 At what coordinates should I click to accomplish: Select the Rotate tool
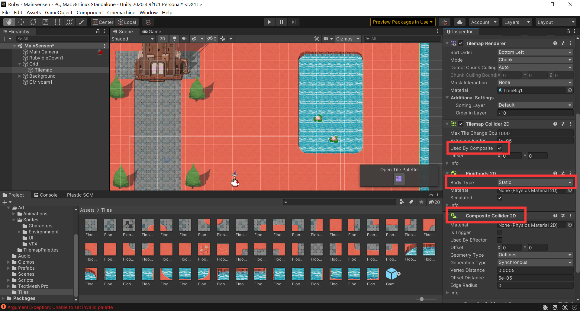[33, 22]
